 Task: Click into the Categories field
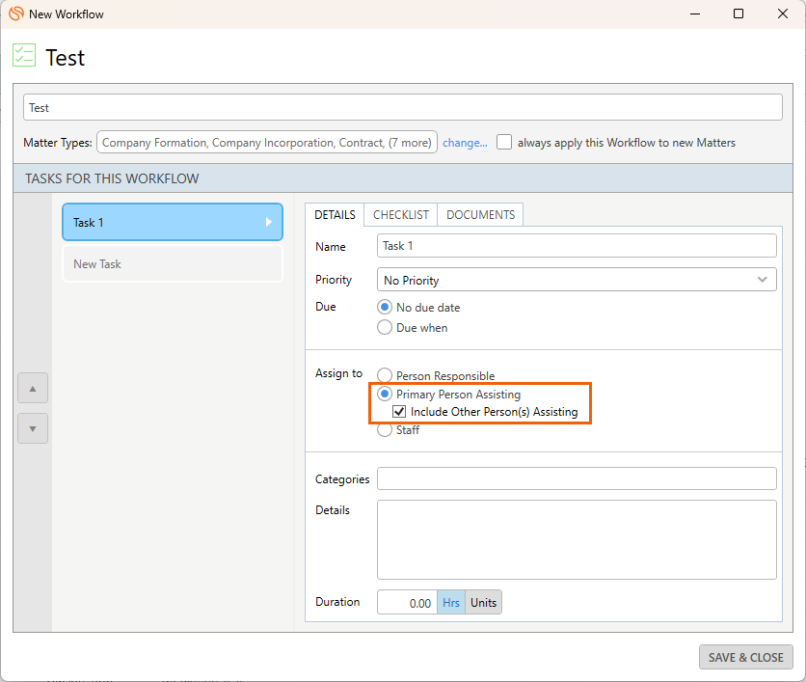(x=577, y=478)
